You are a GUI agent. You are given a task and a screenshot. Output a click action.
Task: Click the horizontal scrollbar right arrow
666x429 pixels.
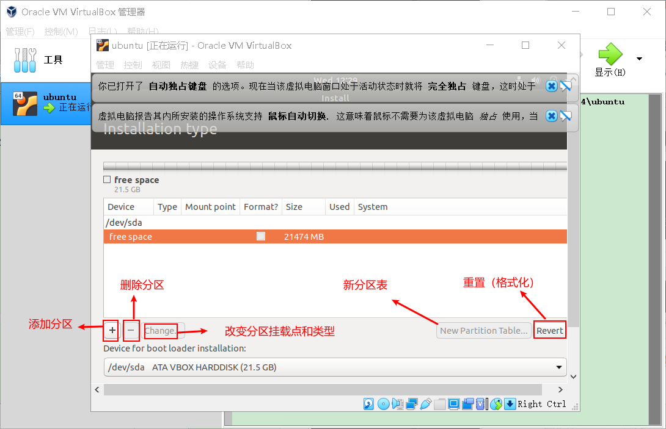[560, 389]
